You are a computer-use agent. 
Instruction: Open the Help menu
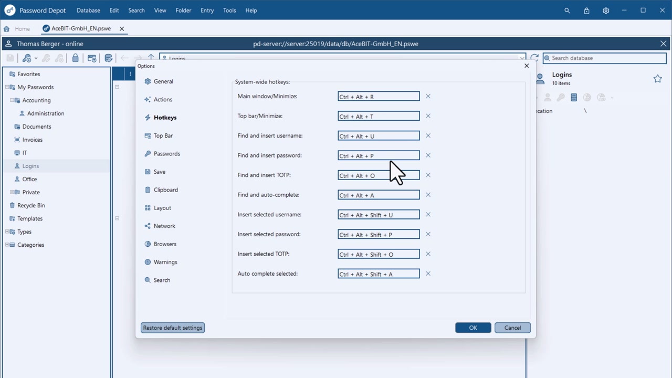tap(251, 10)
